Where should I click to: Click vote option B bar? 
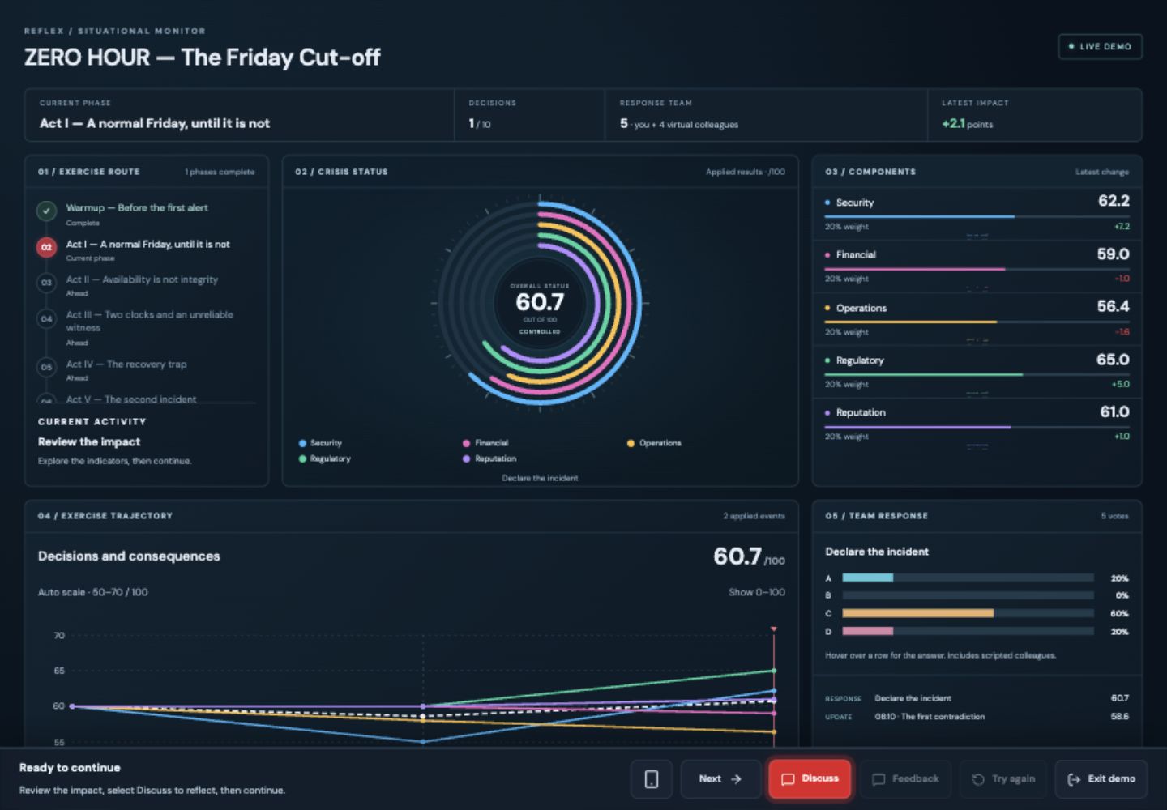968,595
